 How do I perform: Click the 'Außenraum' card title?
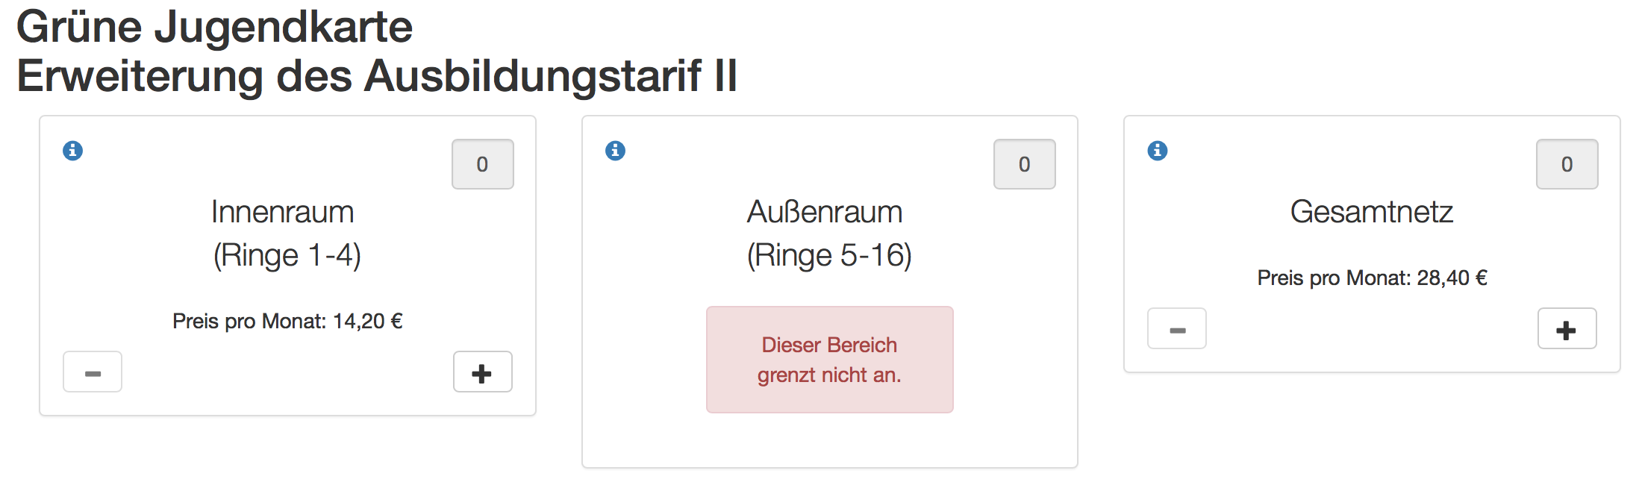click(825, 212)
